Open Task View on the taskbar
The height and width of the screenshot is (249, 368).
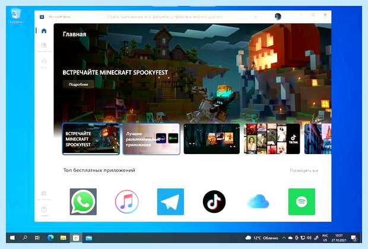click(37, 238)
